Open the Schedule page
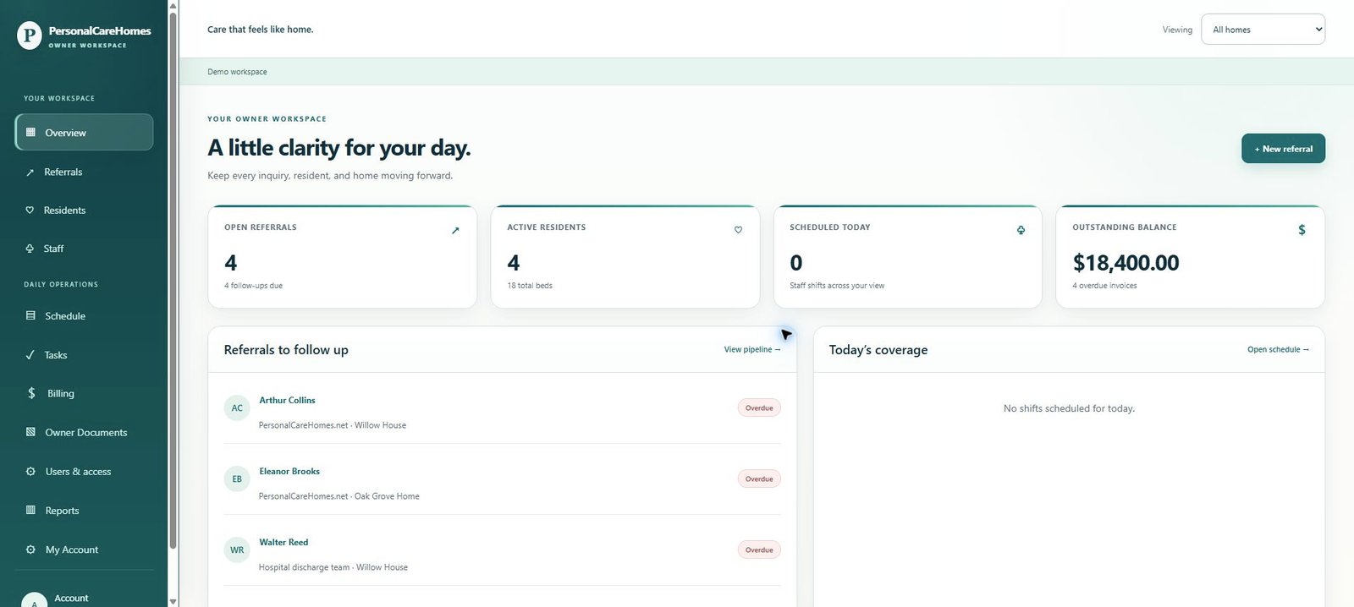 (84, 316)
